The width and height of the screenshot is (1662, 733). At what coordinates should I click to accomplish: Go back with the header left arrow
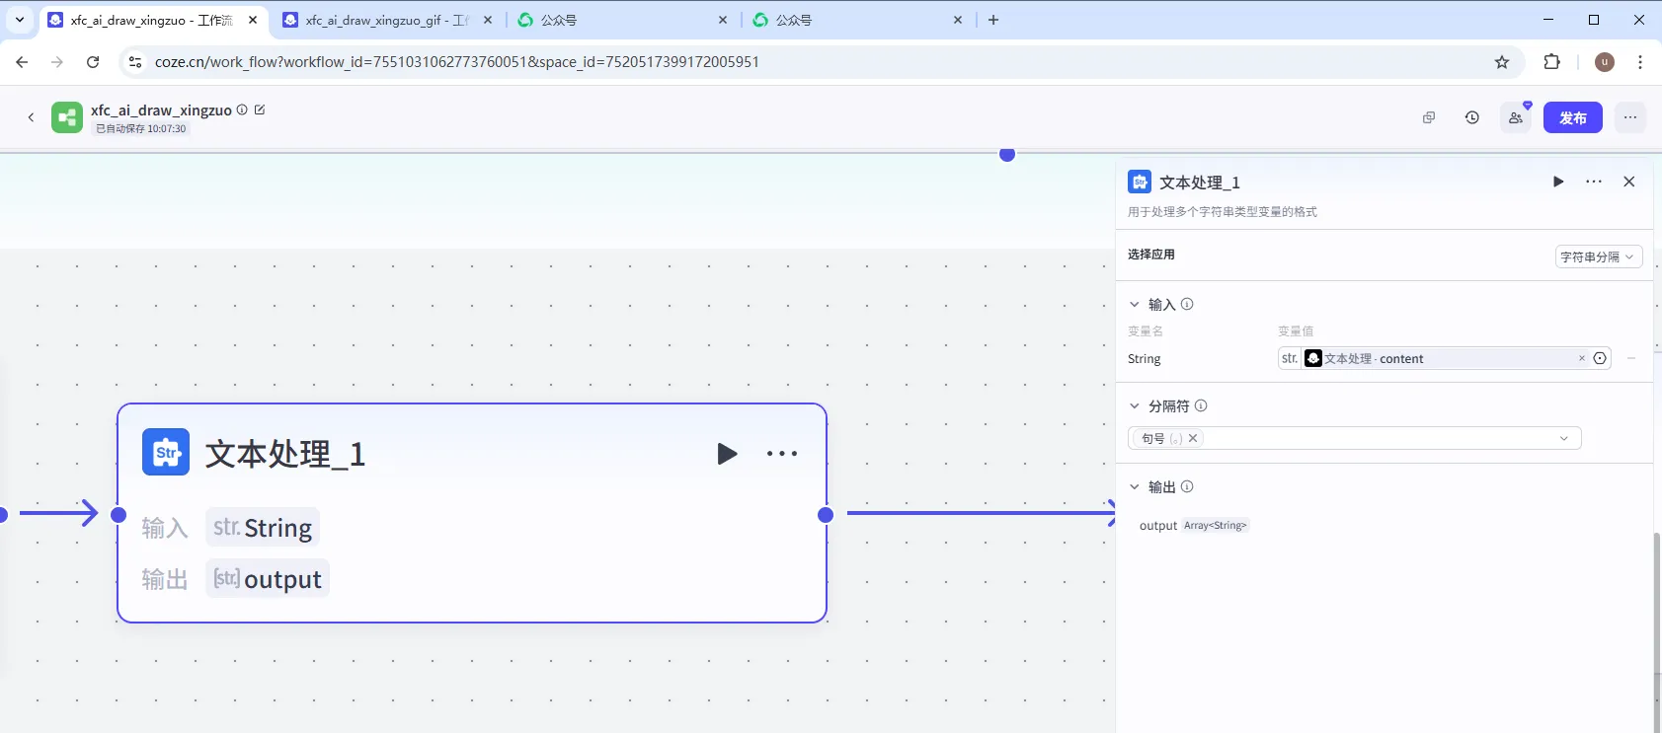pyautogui.click(x=31, y=117)
